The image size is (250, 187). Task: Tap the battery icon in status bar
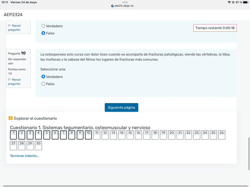pos(246,2)
